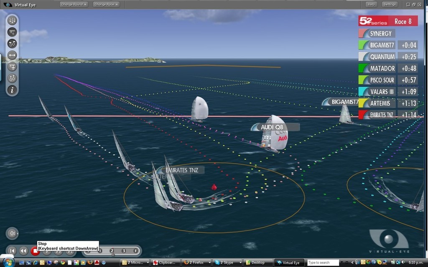This screenshot has height=267, width=428.
Task: Click the red mark buoy
Action: pos(214,187)
